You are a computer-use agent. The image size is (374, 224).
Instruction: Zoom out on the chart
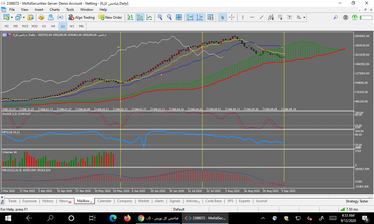(169, 17)
